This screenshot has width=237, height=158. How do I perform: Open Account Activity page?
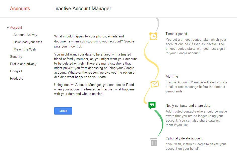[25, 35]
